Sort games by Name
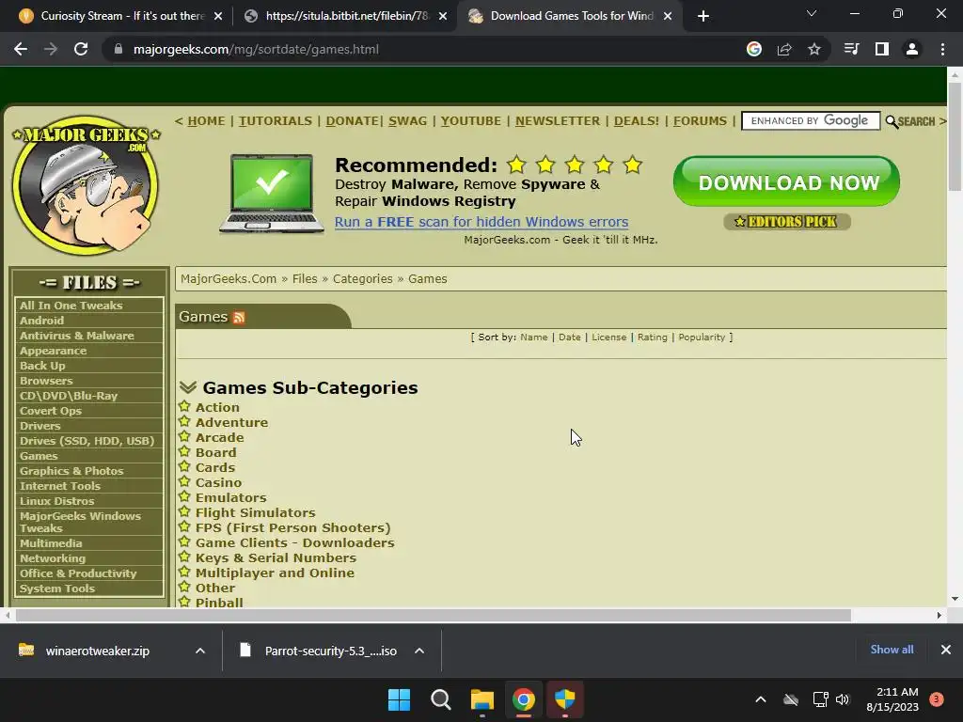The height and width of the screenshot is (722, 963). click(534, 337)
